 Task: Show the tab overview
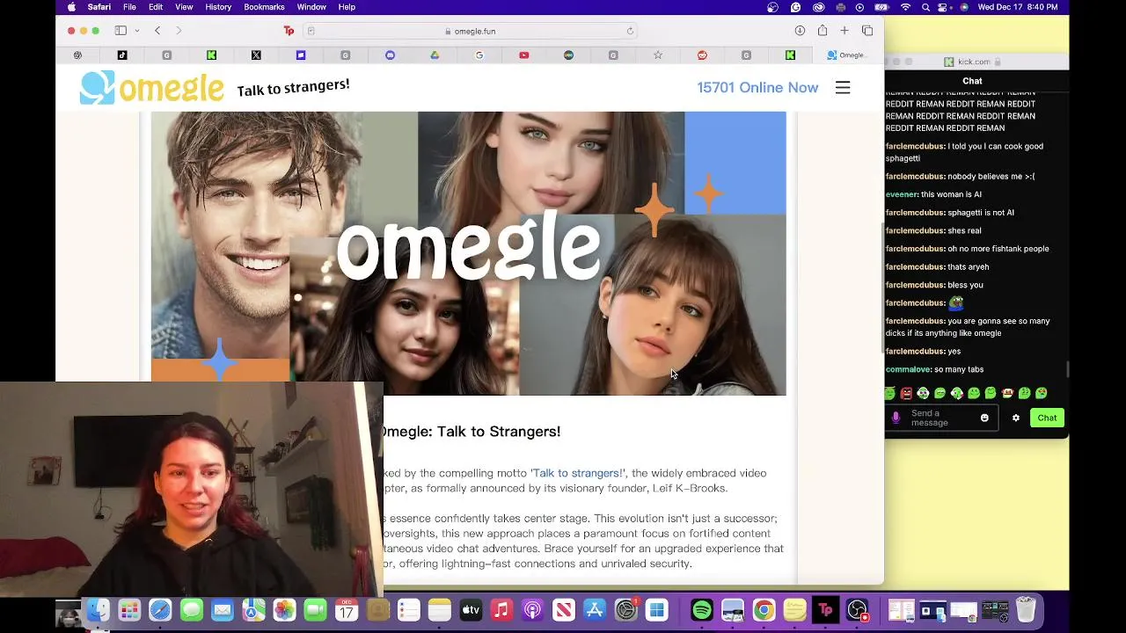pos(867,31)
